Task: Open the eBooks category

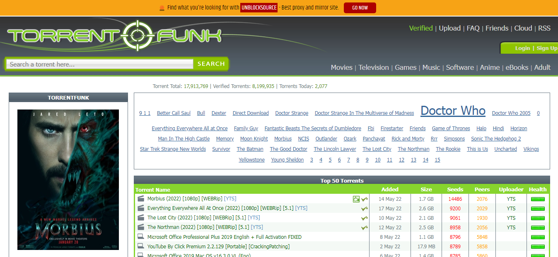Action: point(517,67)
